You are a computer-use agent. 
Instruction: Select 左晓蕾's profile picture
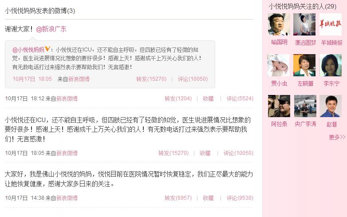point(304,65)
